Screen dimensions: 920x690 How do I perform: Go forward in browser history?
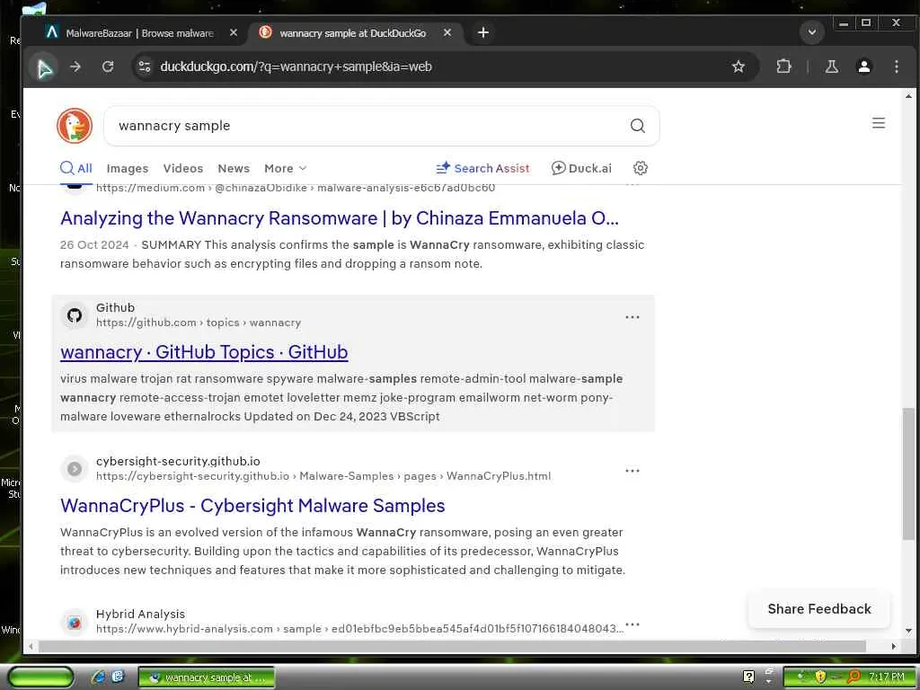pyautogui.click(x=75, y=66)
